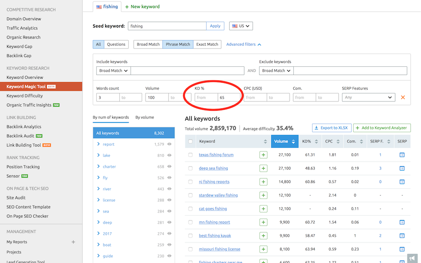The image size is (421, 263).
Task: Click Volume 'from' field with 100
Action: point(157,97)
